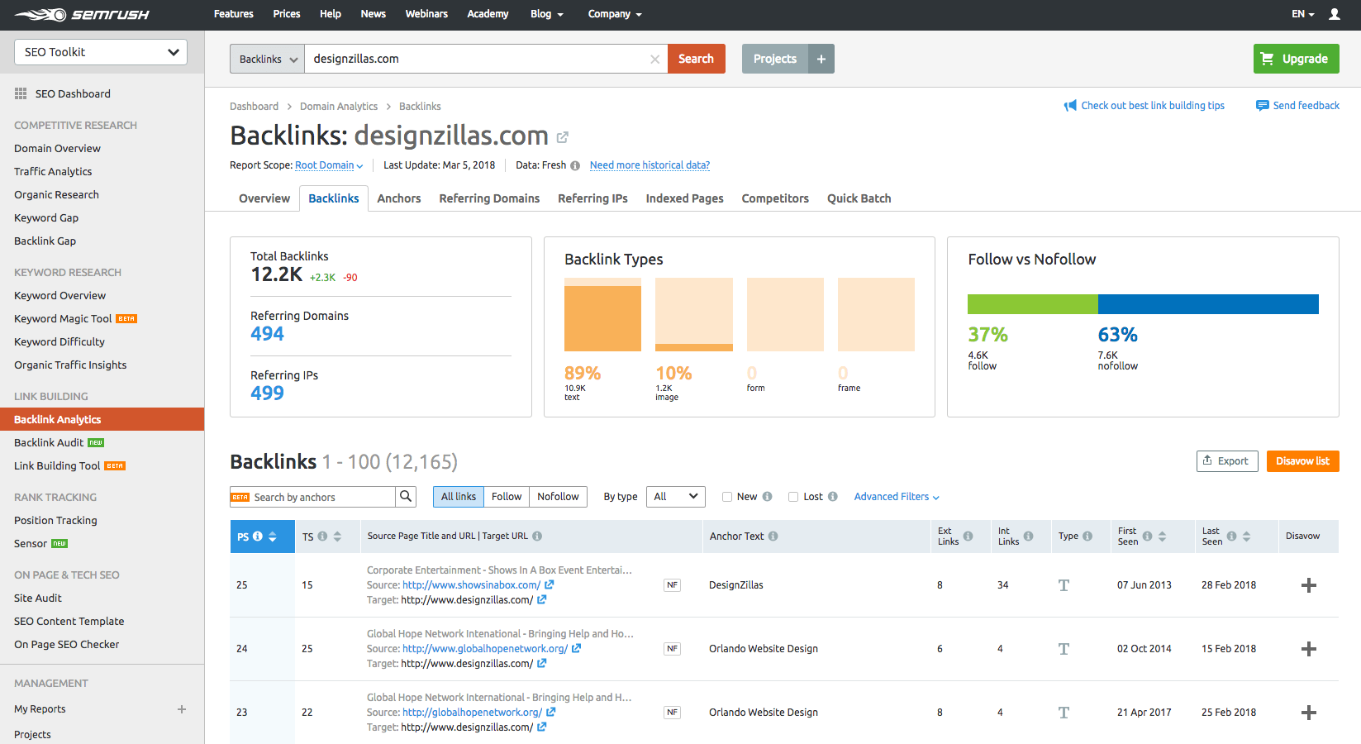1361x744 pixels.
Task: Click the plus icon next to Projects
Action: click(x=821, y=59)
